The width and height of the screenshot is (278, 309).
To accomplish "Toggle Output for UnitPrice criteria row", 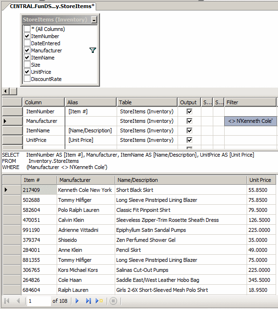I will (x=189, y=140).
